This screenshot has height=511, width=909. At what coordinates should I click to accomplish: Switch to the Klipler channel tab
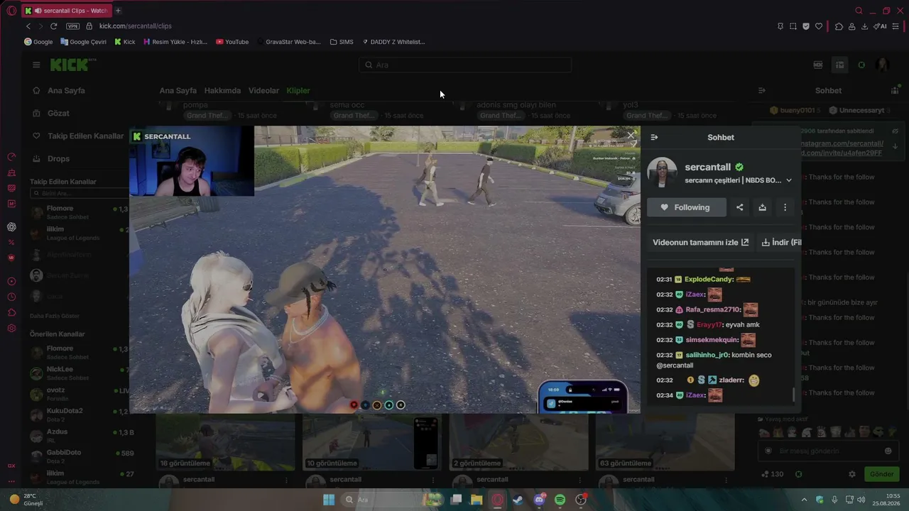pos(298,91)
